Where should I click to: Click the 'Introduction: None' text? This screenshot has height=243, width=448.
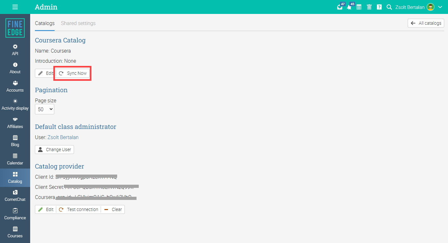[x=56, y=61]
